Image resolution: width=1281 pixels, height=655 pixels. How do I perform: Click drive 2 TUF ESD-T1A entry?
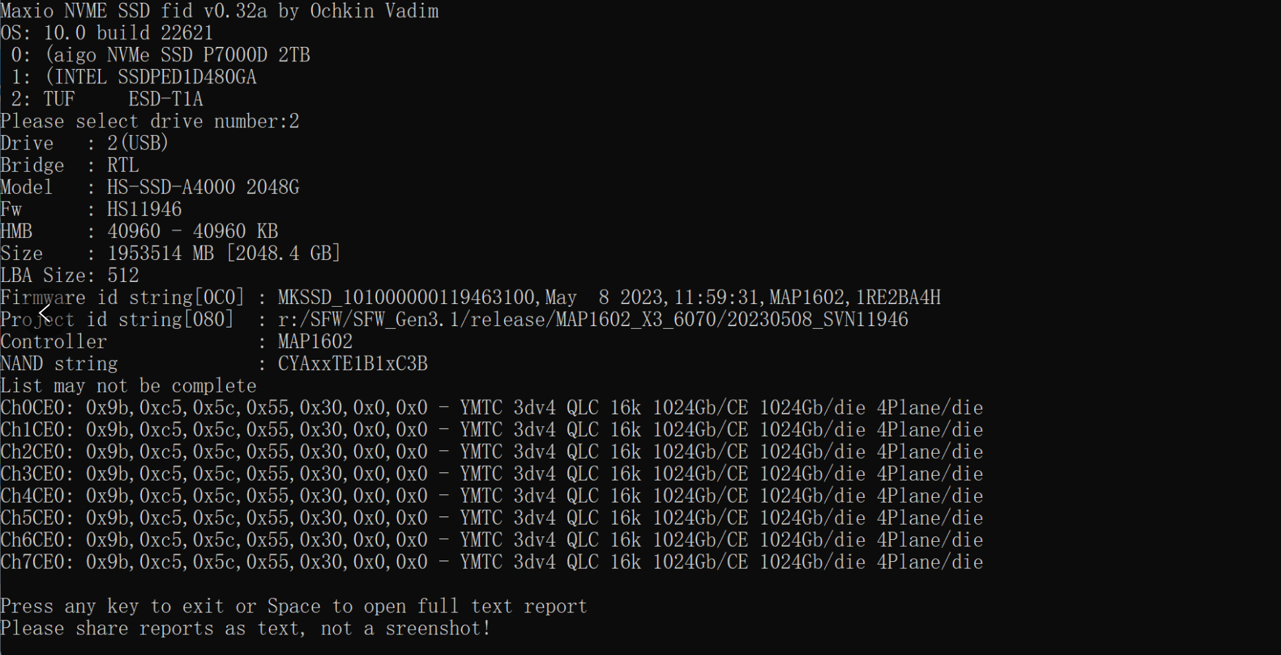107,99
